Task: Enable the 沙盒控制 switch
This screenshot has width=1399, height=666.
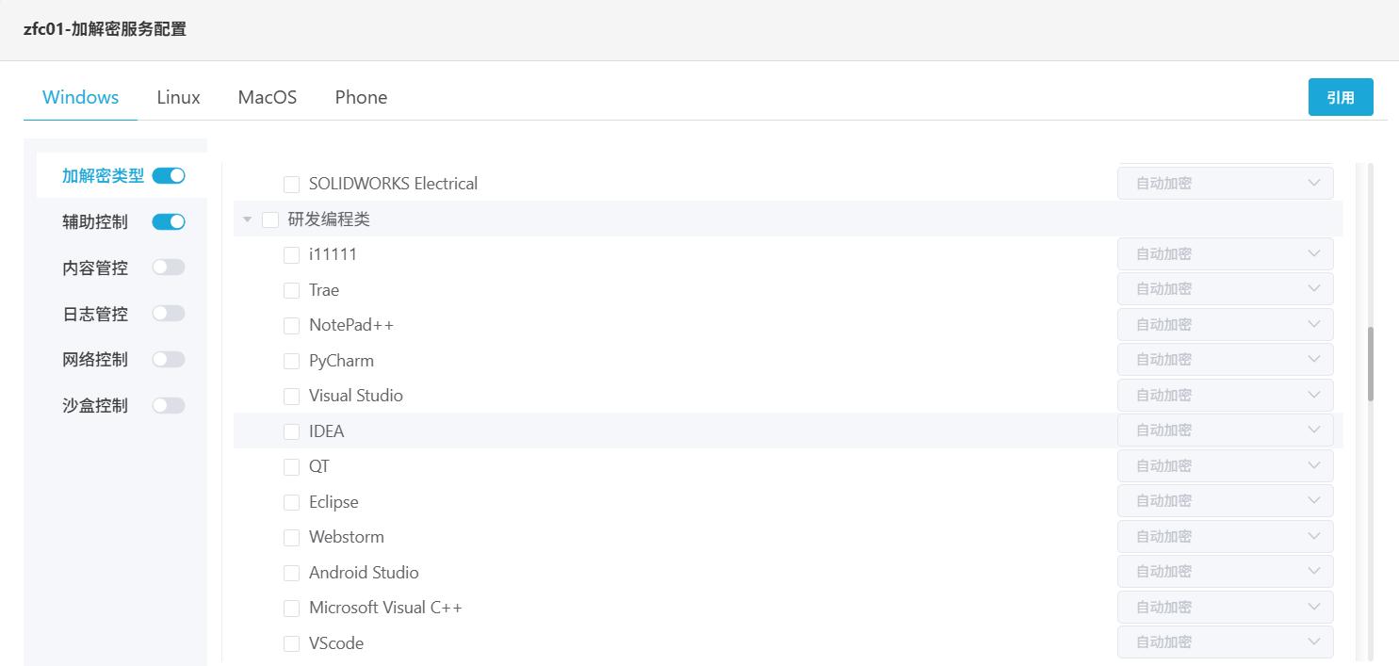Action: [x=169, y=405]
